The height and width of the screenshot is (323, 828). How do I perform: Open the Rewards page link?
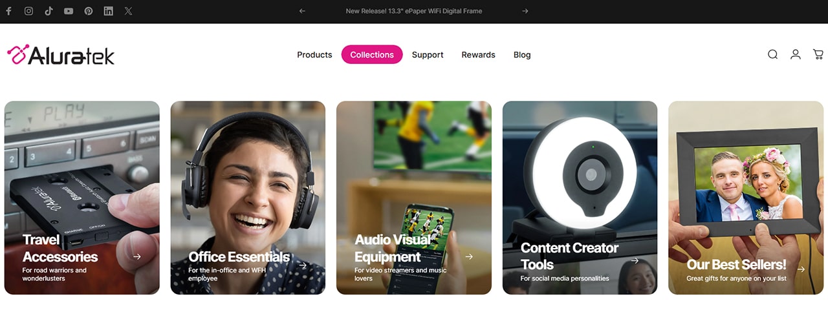[x=478, y=55]
